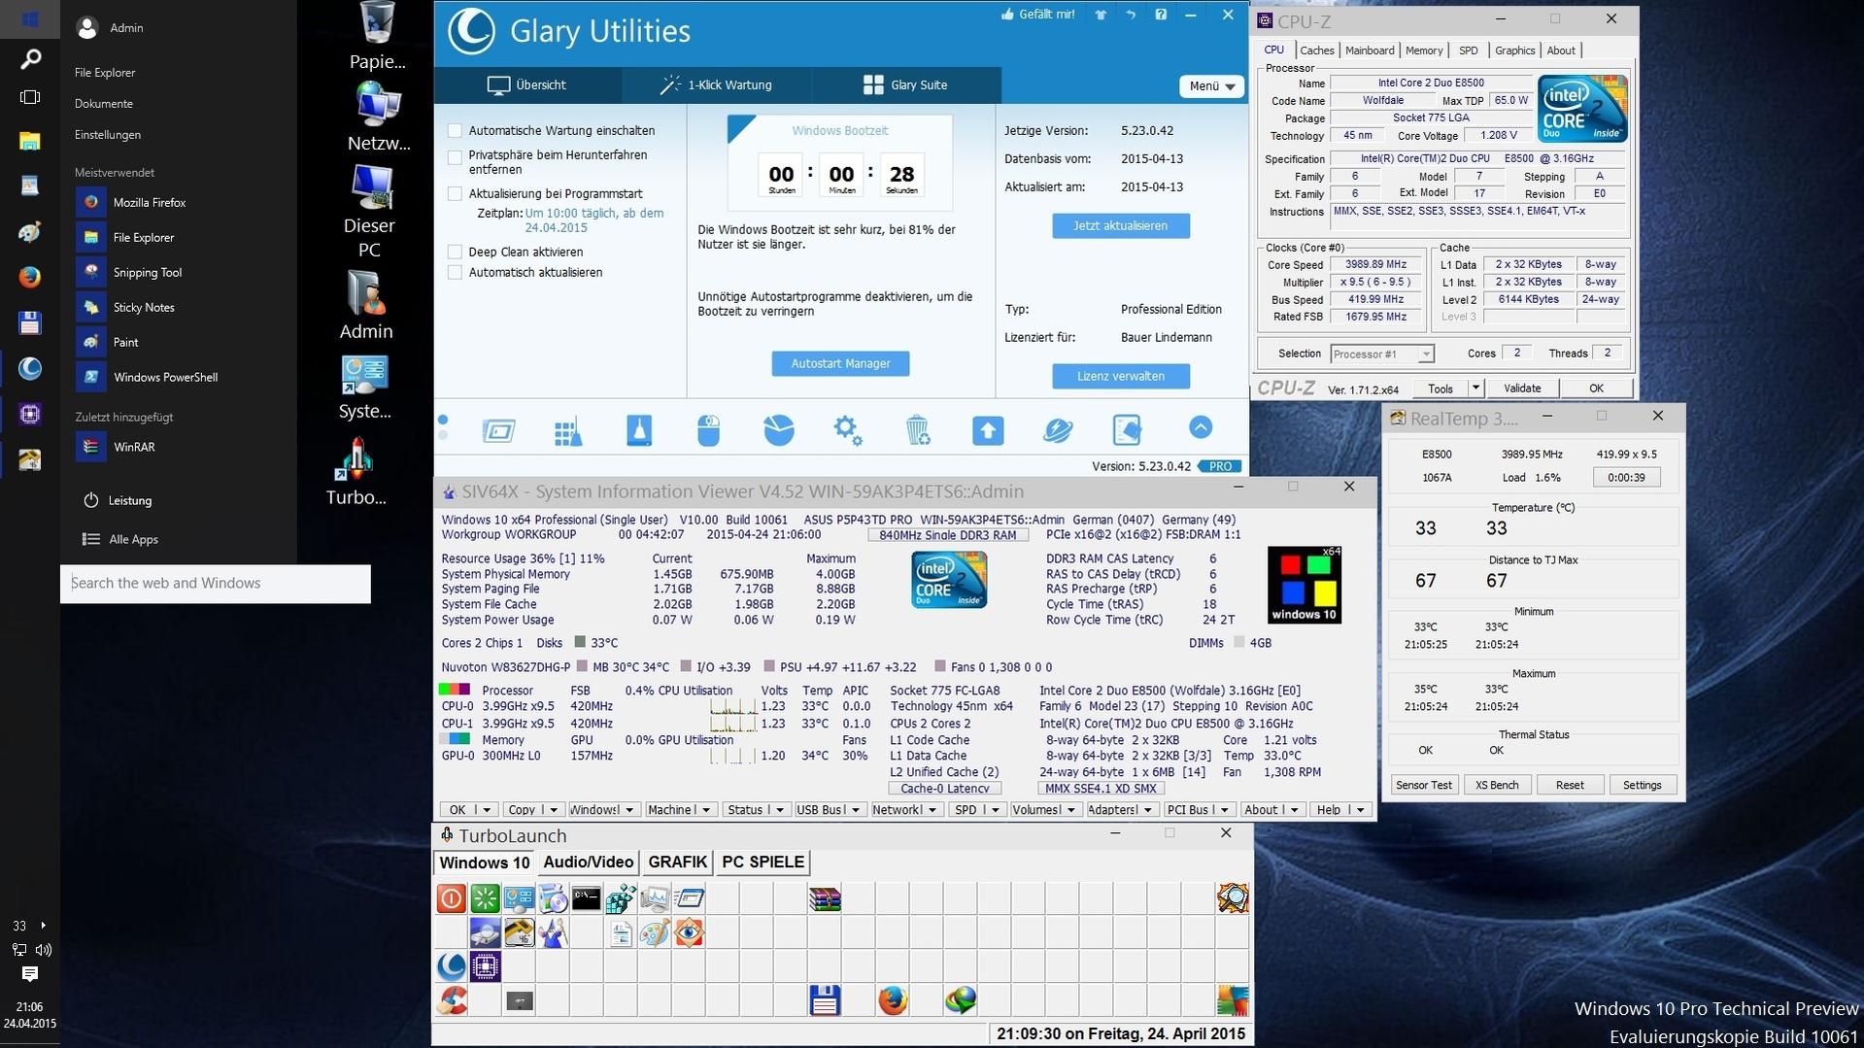Check 'Aktualisierung bei Programmstart' option
1864x1048 pixels.
pyautogui.click(x=455, y=193)
